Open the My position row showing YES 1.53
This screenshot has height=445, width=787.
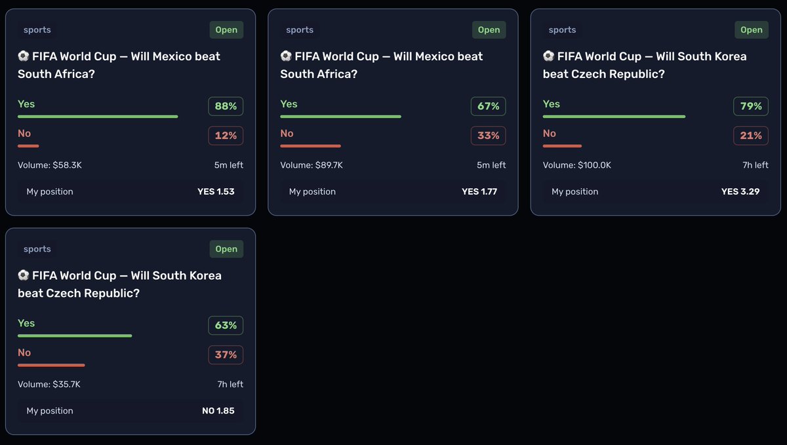[131, 192]
